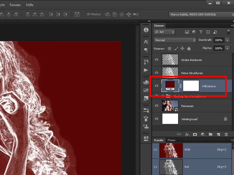Lock layer position move icon

182,48
